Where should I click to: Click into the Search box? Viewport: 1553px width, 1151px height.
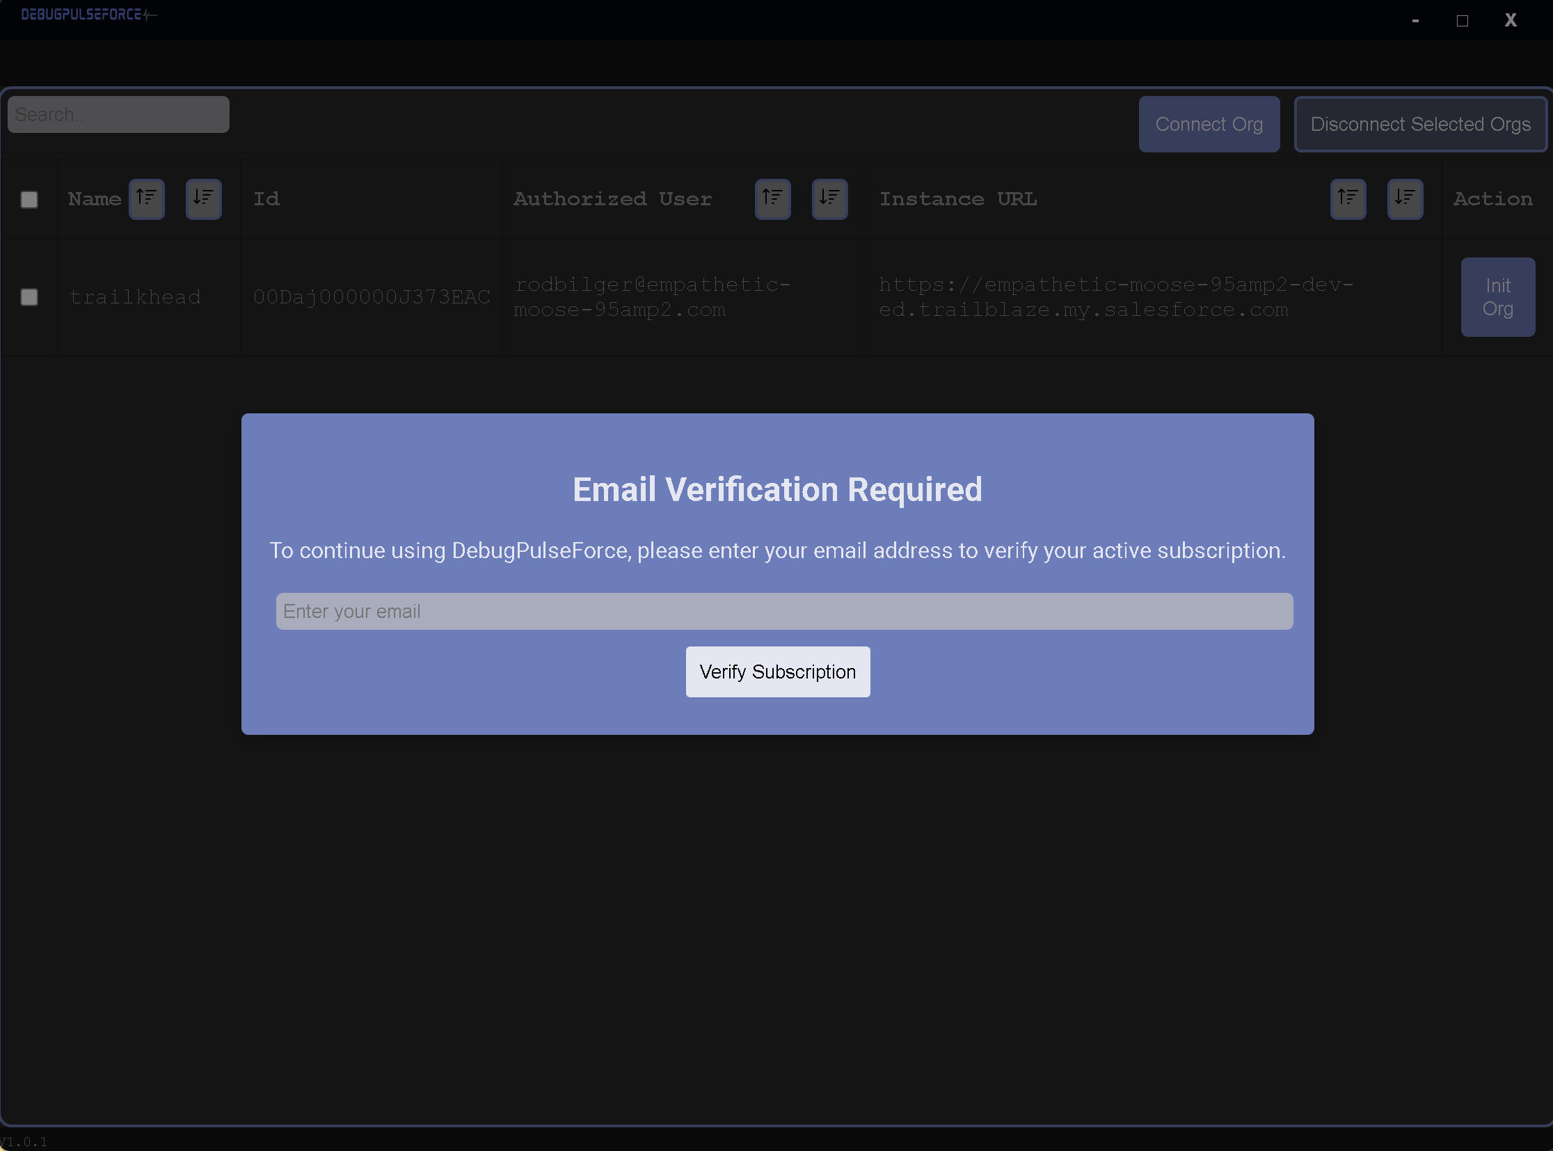point(118,114)
